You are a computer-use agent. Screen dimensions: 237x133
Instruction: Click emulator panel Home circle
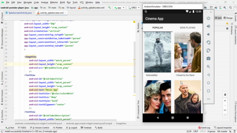tap(208, 83)
